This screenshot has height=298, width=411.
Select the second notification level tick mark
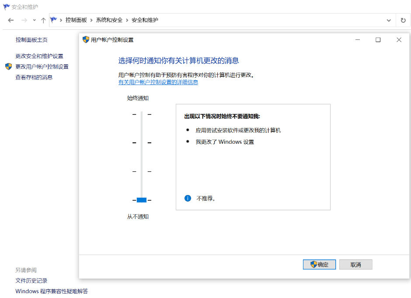click(x=141, y=142)
